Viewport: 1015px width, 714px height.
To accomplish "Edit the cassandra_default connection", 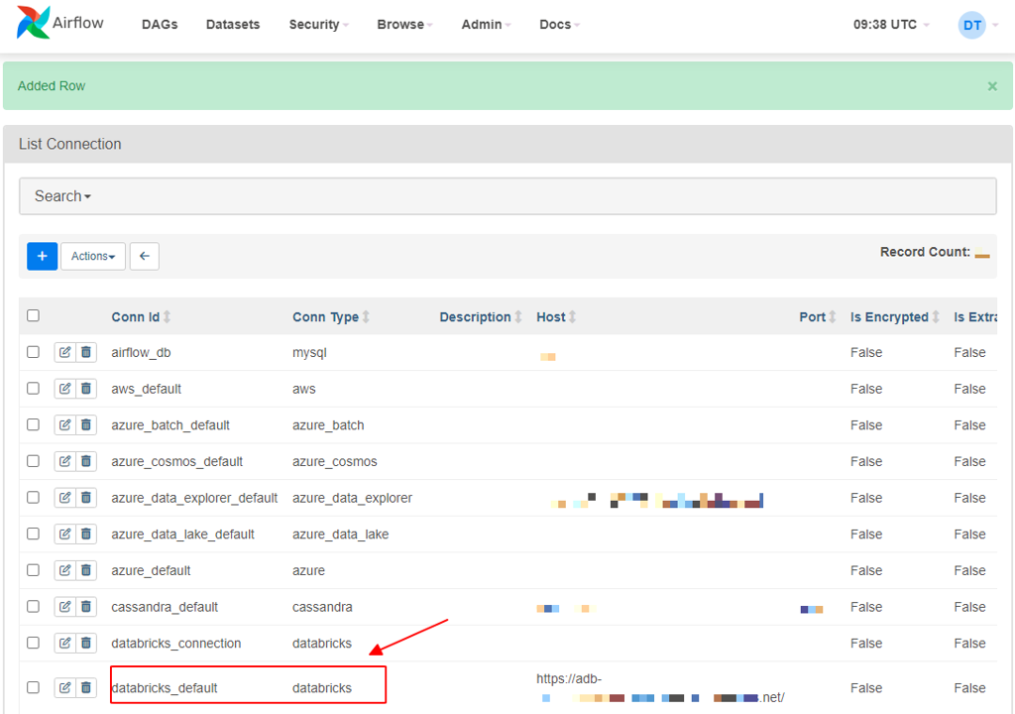I will (x=64, y=607).
